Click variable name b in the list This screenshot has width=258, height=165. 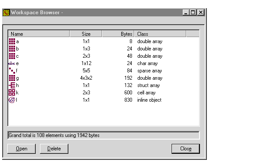18,49
